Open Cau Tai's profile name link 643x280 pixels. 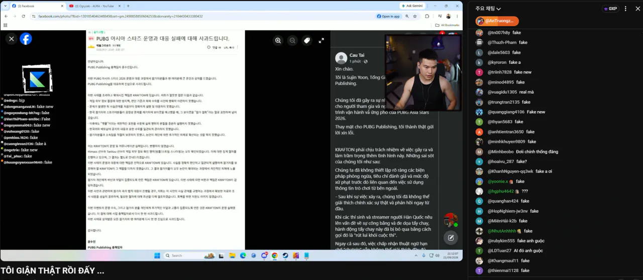click(357, 55)
